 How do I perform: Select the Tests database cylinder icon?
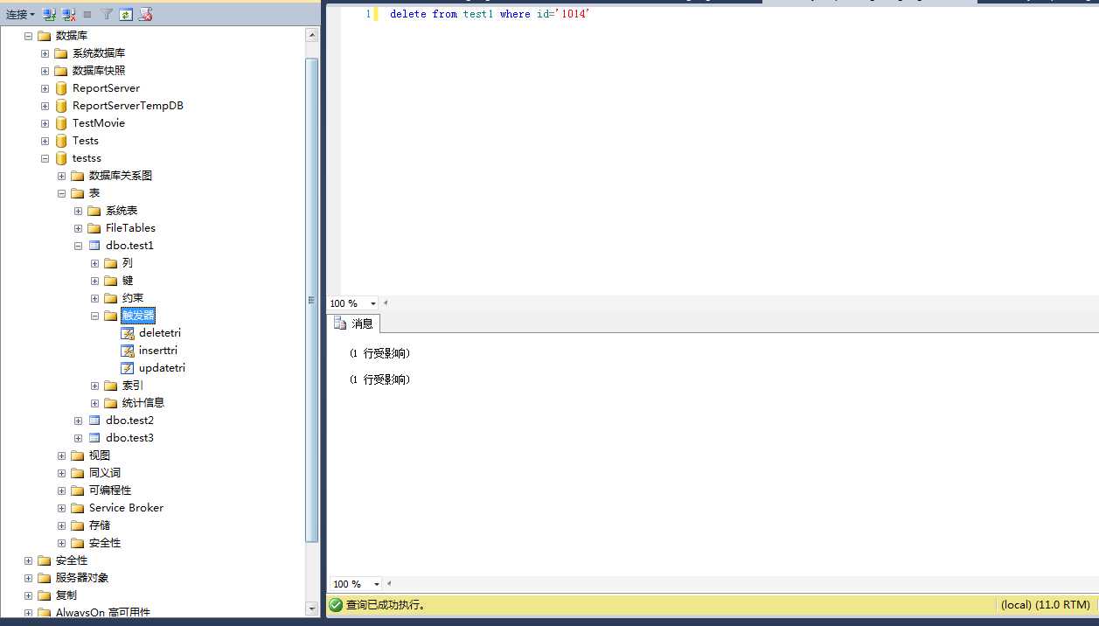pyautogui.click(x=60, y=141)
